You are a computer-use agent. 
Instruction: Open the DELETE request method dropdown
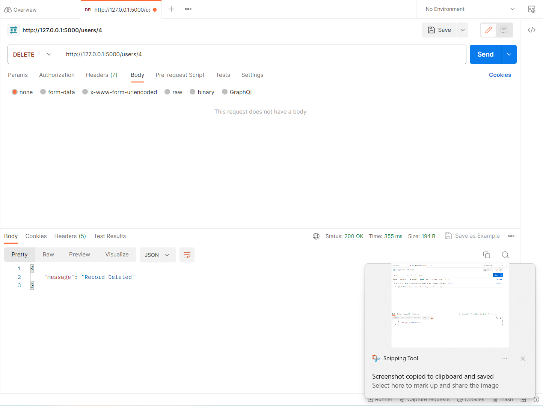[x=32, y=54]
